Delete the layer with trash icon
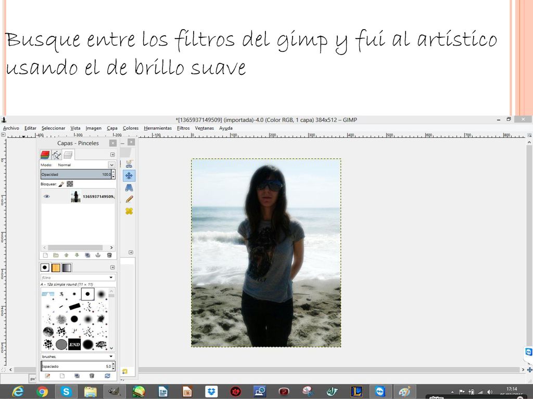The width and height of the screenshot is (533, 399). tap(109, 255)
